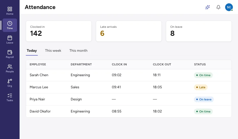Screen dimensions: 238x139
Task: Click clock-out time 18:02
Action: (x=157, y=111)
